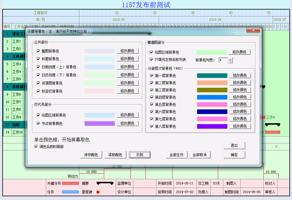This screenshot has width=292, height=200.
Task: Toggle the 资源图背景色 checkbox
Action: [38, 83]
